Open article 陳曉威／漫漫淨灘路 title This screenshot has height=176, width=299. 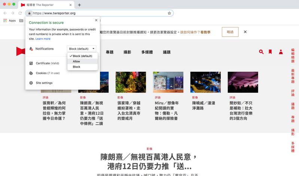coord(204,105)
